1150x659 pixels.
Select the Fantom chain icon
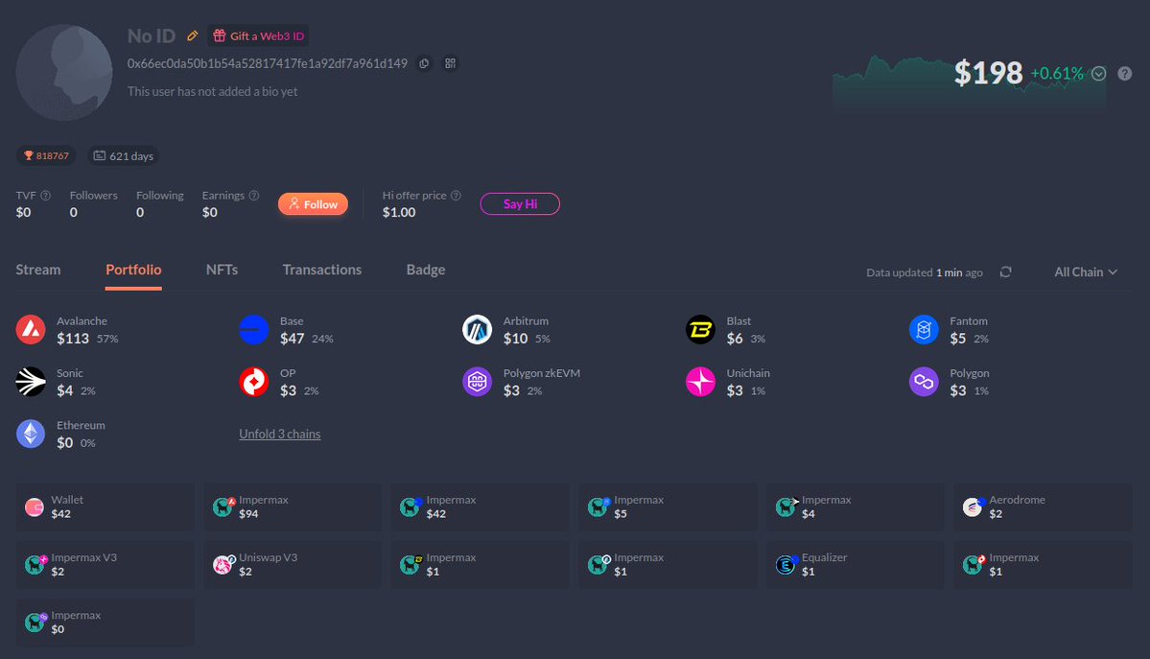pyautogui.click(x=924, y=330)
